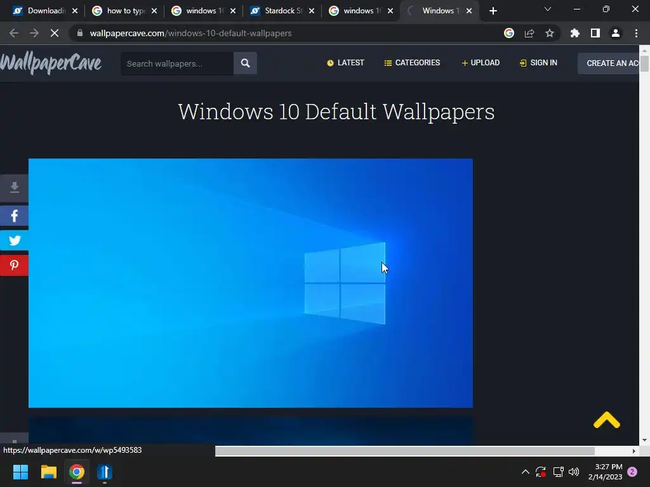This screenshot has height=487, width=650.
Task: Click the browser Back arrow
Action: point(14,33)
